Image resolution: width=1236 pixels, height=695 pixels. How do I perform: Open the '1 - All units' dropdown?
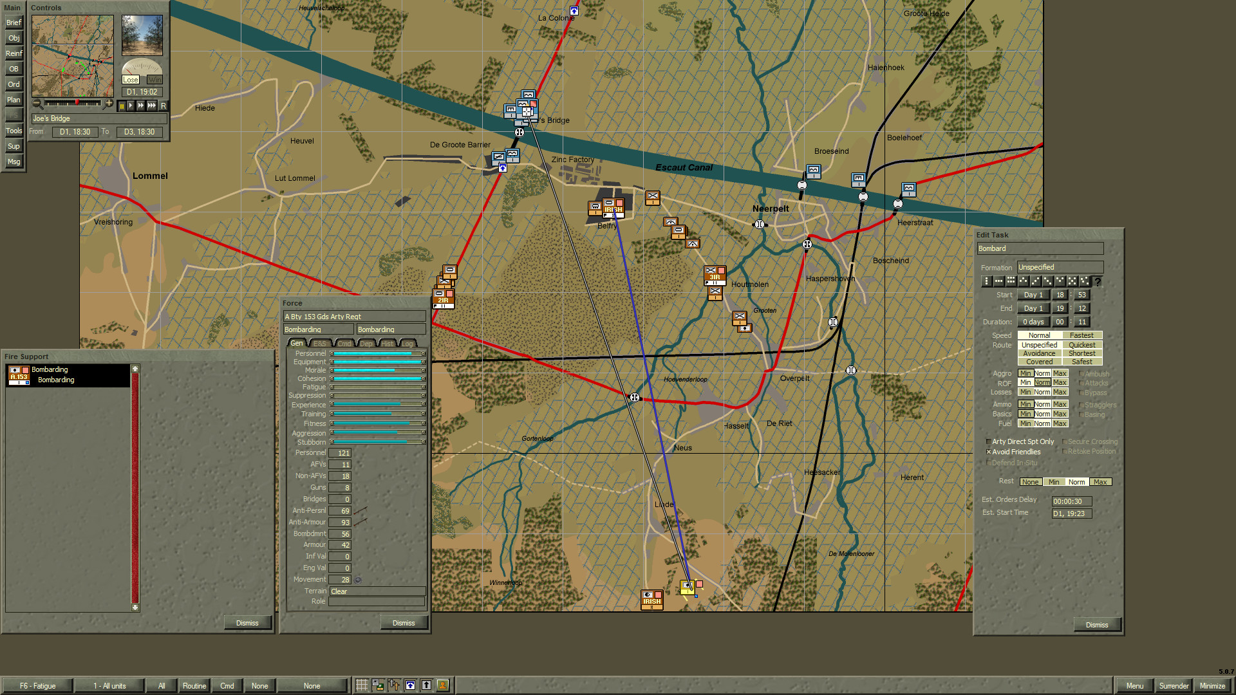coord(109,685)
